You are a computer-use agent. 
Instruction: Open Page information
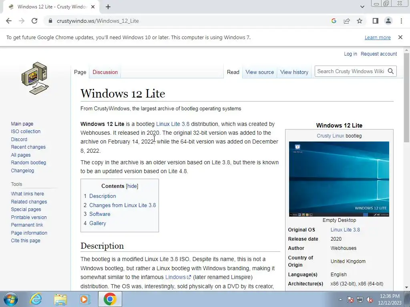click(29, 233)
